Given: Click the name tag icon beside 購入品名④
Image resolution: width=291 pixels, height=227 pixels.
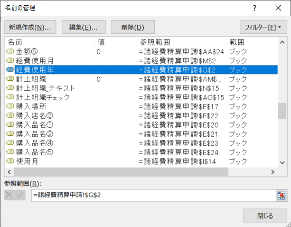Looking at the screenshot, I should [x=10, y=143].
